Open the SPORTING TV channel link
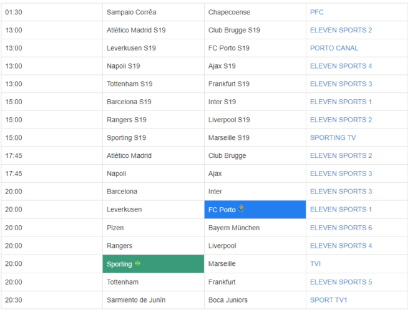This screenshot has height=312, width=410. (x=333, y=137)
